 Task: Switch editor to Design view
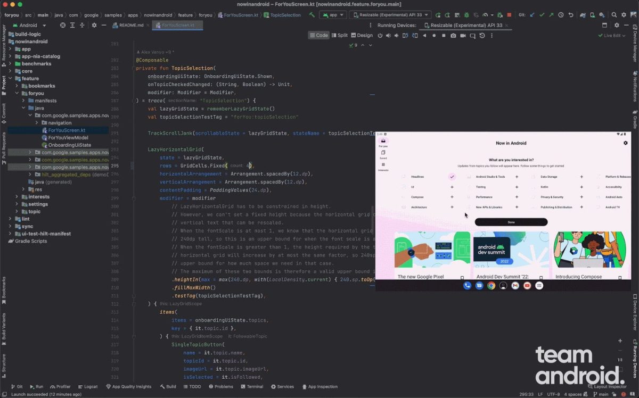[361, 35]
